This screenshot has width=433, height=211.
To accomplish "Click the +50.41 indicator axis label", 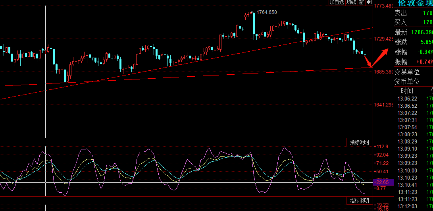I will click(x=381, y=171).
